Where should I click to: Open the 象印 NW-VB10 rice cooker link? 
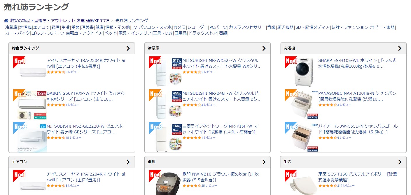point(221,177)
